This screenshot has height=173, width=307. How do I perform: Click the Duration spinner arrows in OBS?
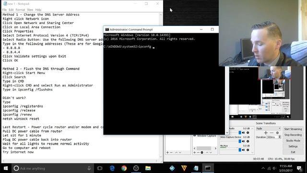click(x=280, y=137)
